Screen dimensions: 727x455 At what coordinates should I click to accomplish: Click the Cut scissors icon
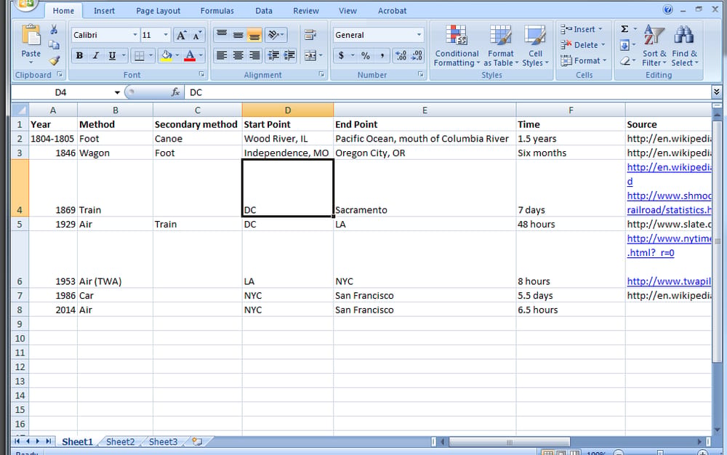[55, 30]
